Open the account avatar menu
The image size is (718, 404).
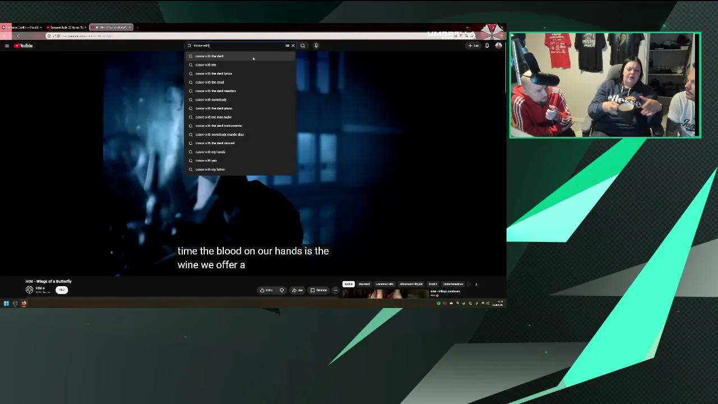498,45
